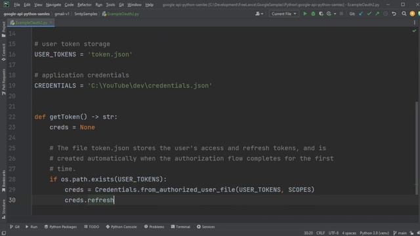Click the editor vertical scrollbar

pyautogui.click(x=417, y=148)
